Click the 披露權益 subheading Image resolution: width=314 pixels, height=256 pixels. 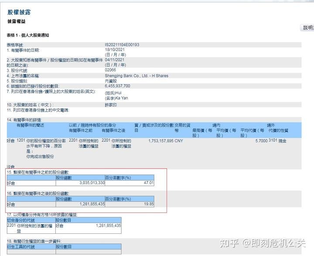click(17, 21)
